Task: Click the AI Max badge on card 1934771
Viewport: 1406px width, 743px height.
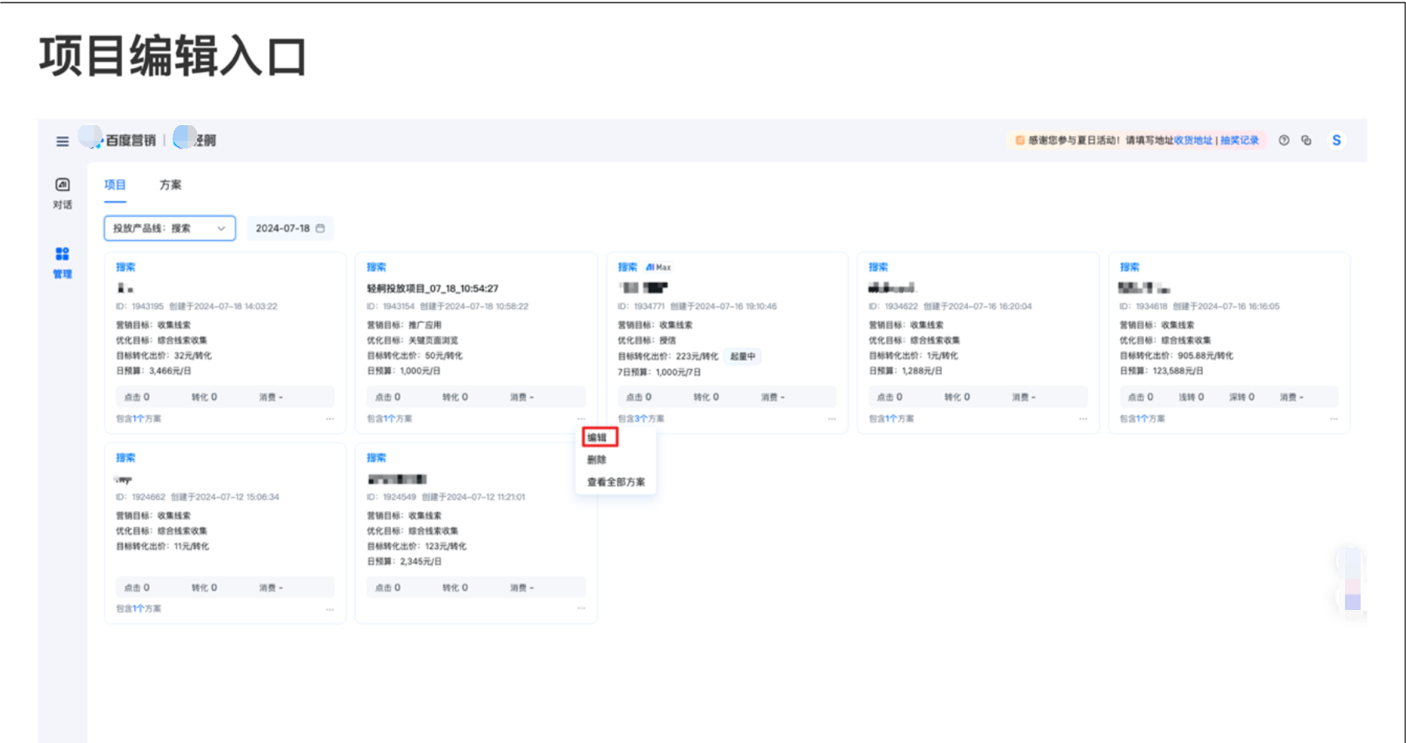Action: pyautogui.click(x=658, y=267)
